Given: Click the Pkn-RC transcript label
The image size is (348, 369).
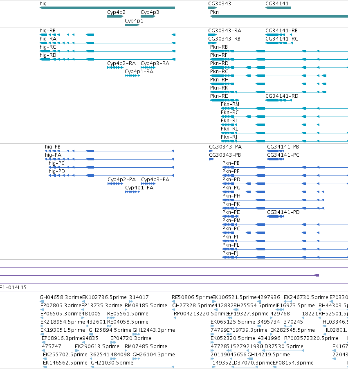Looking at the screenshot, I should (230, 112).
